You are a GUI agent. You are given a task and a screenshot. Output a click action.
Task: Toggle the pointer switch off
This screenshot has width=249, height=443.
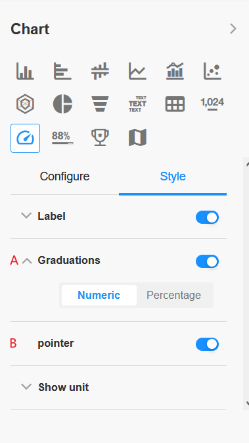(x=207, y=344)
